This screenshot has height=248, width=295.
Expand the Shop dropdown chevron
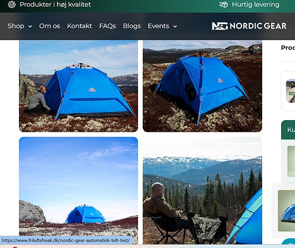click(30, 27)
